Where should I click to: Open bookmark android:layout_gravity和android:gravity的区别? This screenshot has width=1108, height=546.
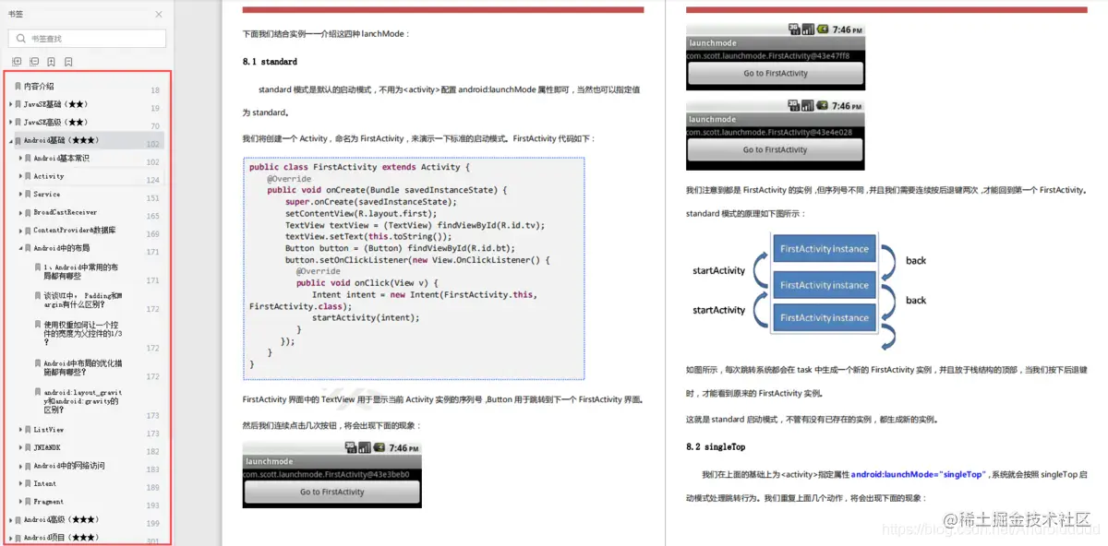point(83,401)
